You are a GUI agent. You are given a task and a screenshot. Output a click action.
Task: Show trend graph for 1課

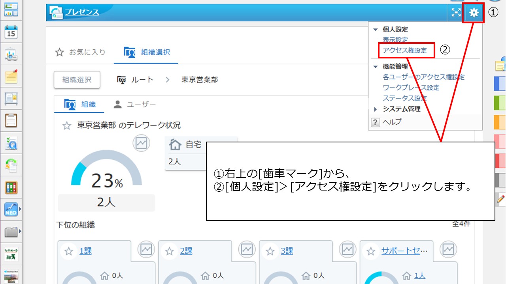point(146,249)
